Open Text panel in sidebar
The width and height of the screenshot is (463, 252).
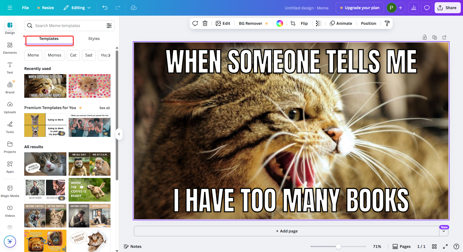(x=10, y=68)
